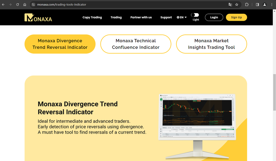Open the browser home page icon

tap(24, 4)
